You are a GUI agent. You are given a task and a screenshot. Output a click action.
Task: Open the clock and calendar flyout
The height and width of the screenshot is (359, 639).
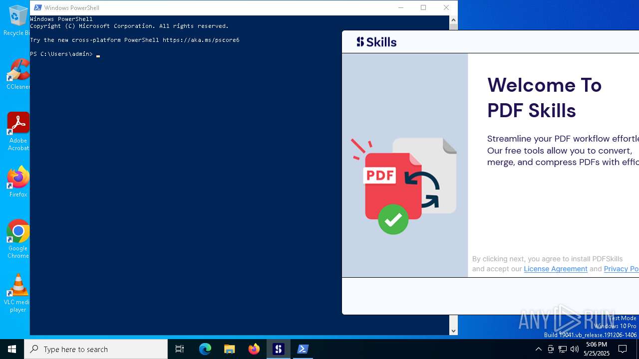coord(597,349)
